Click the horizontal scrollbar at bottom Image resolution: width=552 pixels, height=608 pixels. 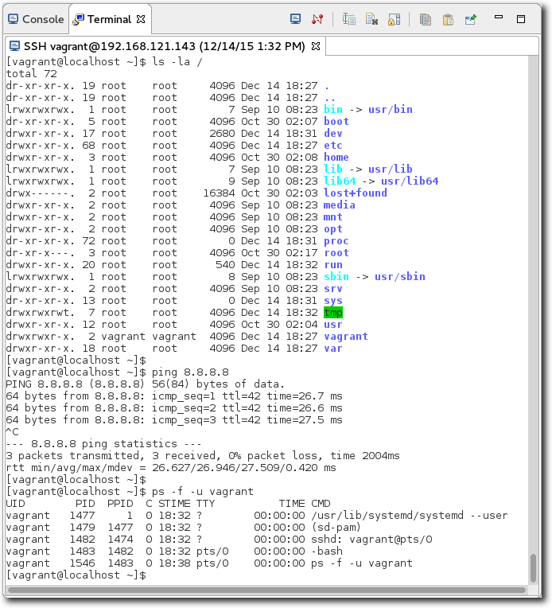265,590
